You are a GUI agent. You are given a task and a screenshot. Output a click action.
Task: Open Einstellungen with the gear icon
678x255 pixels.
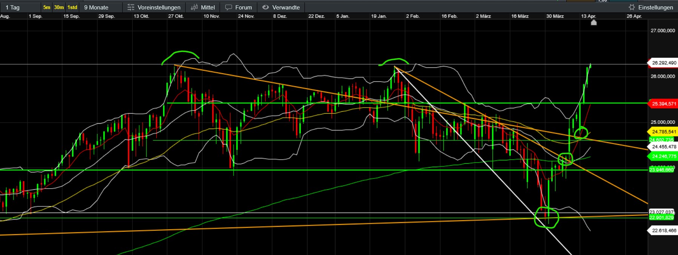(632, 8)
